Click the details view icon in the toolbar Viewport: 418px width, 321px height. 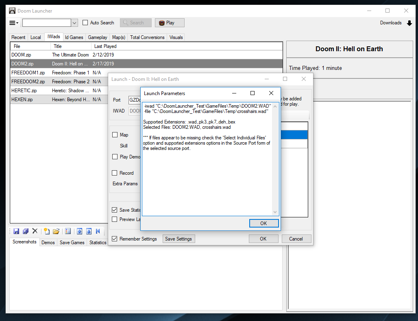click(67, 231)
